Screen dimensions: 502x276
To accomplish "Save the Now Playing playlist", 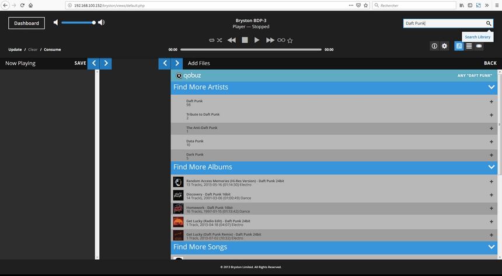I will (80, 63).
